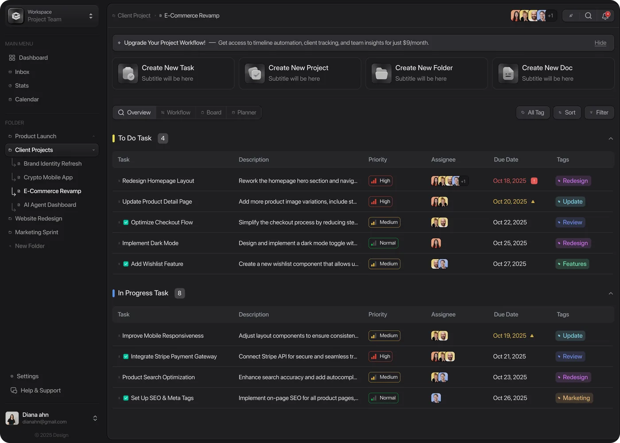The image size is (620, 443).
Task: Collapse the In Progress Task section
Action: pyautogui.click(x=611, y=293)
